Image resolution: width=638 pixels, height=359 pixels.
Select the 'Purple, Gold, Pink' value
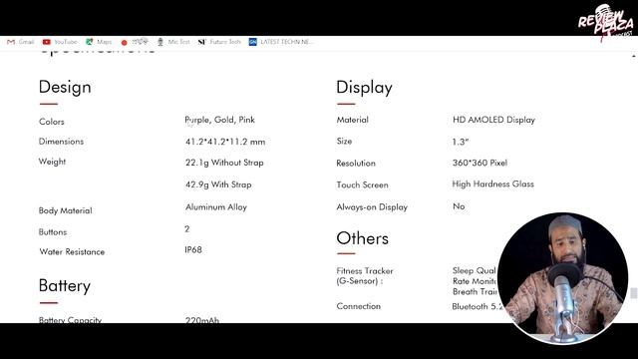tap(219, 120)
